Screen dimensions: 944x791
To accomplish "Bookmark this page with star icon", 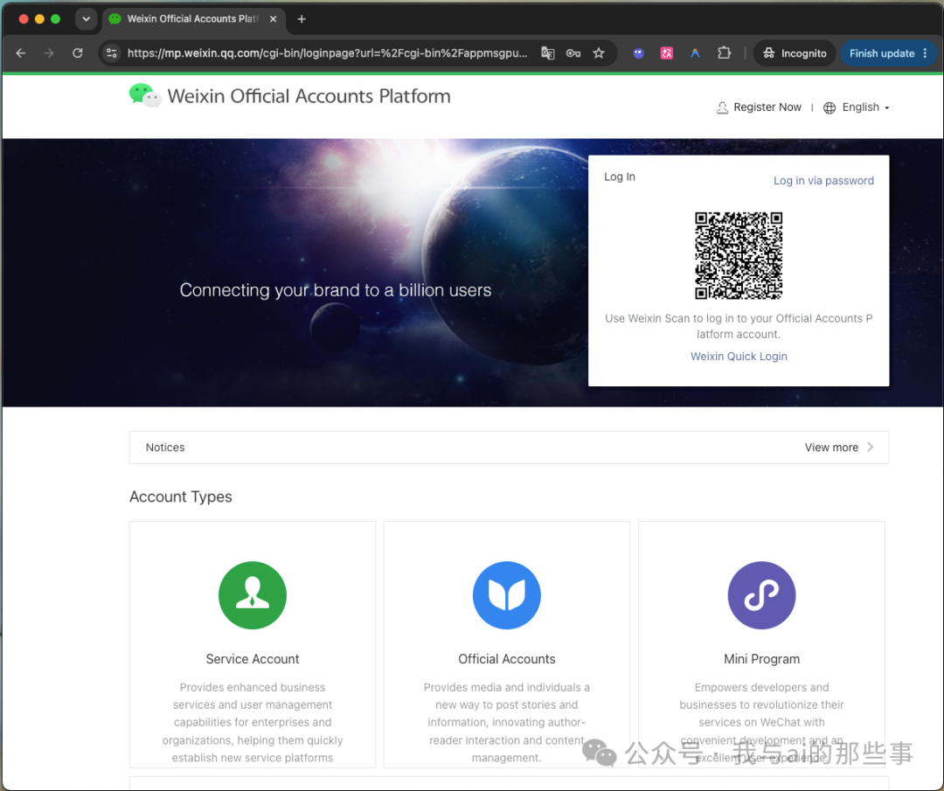I will [599, 53].
